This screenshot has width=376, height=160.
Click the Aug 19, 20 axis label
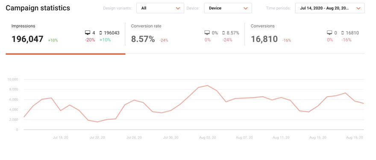(x=355, y=138)
